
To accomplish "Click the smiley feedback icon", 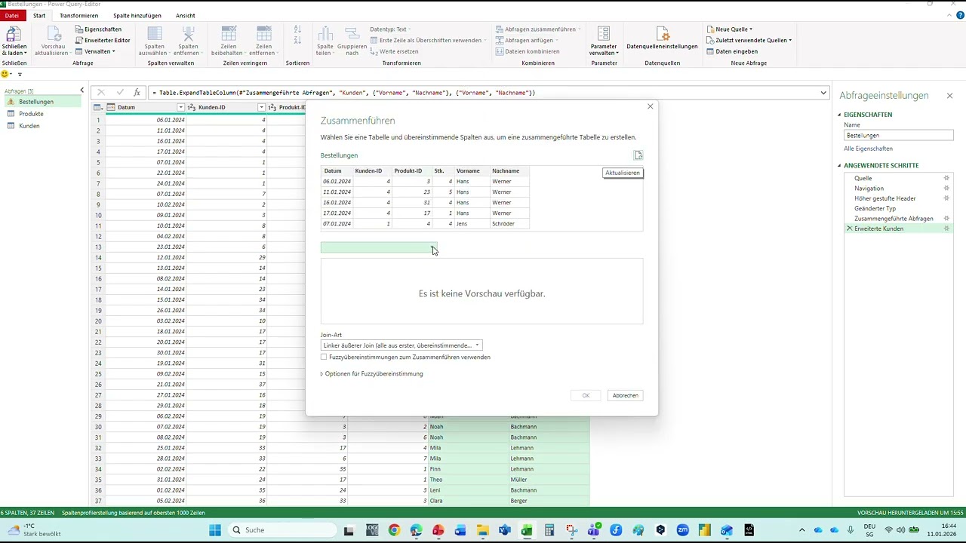I will (5, 74).
